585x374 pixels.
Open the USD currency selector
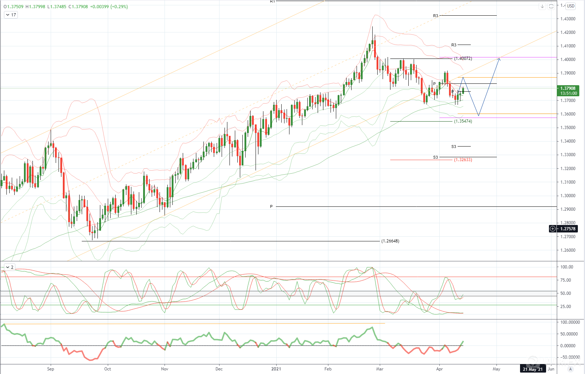(571, 6)
